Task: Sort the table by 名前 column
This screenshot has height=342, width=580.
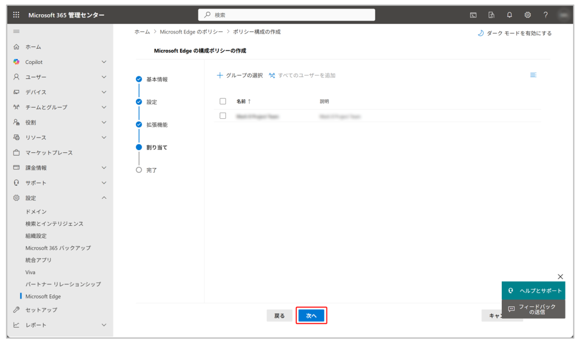Action: 244,101
